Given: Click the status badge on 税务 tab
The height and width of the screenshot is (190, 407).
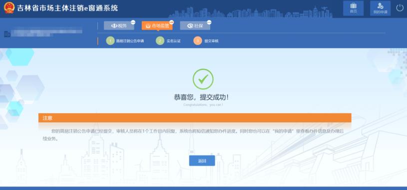Looking at the screenshot, I should point(133,22).
